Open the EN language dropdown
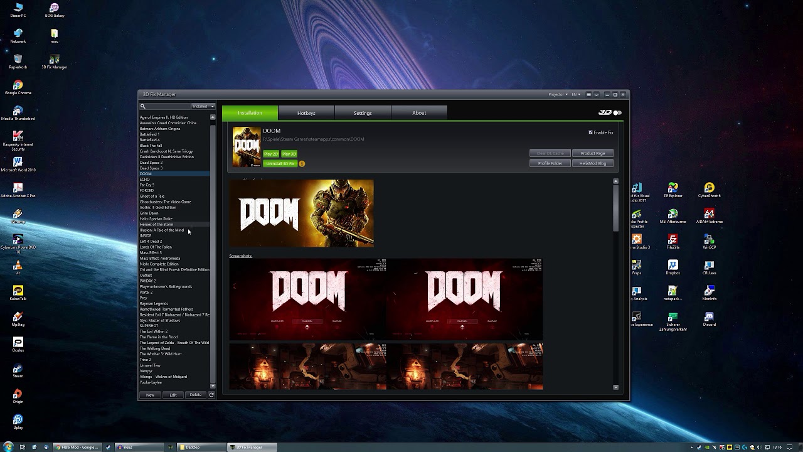The height and width of the screenshot is (452, 803). [x=575, y=94]
